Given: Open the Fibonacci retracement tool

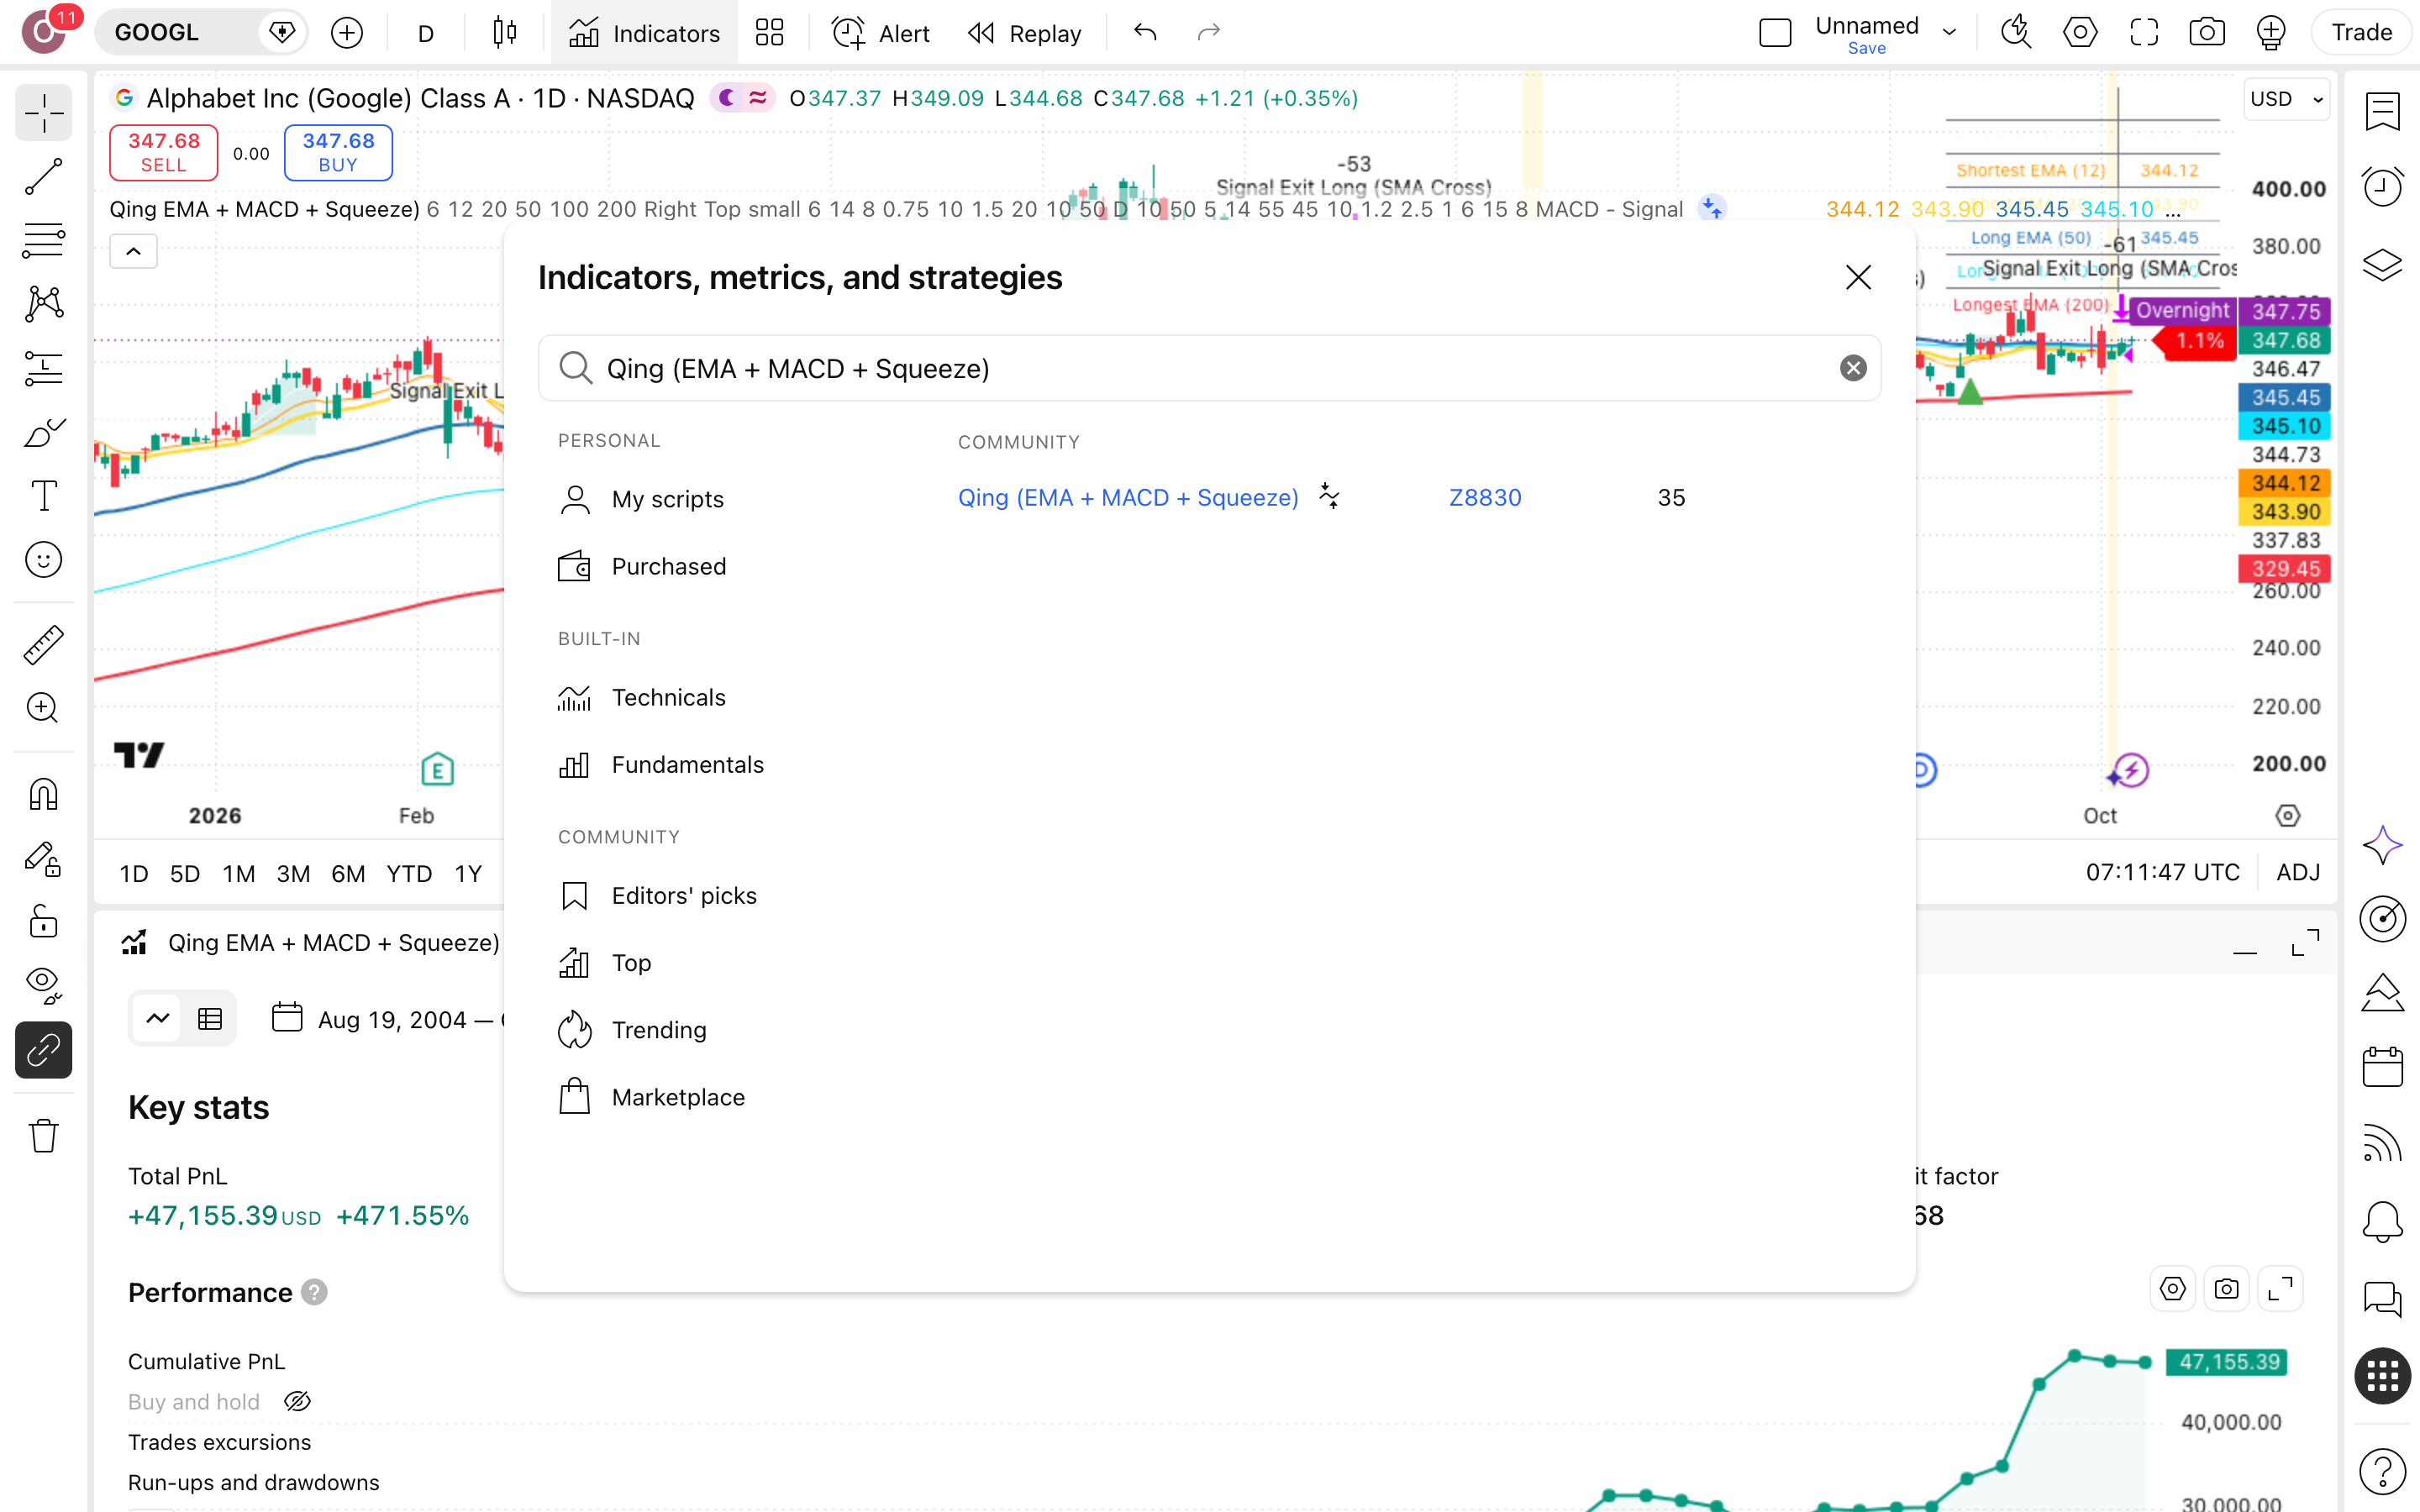Looking at the screenshot, I should pyautogui.click(x=43, y=241).
